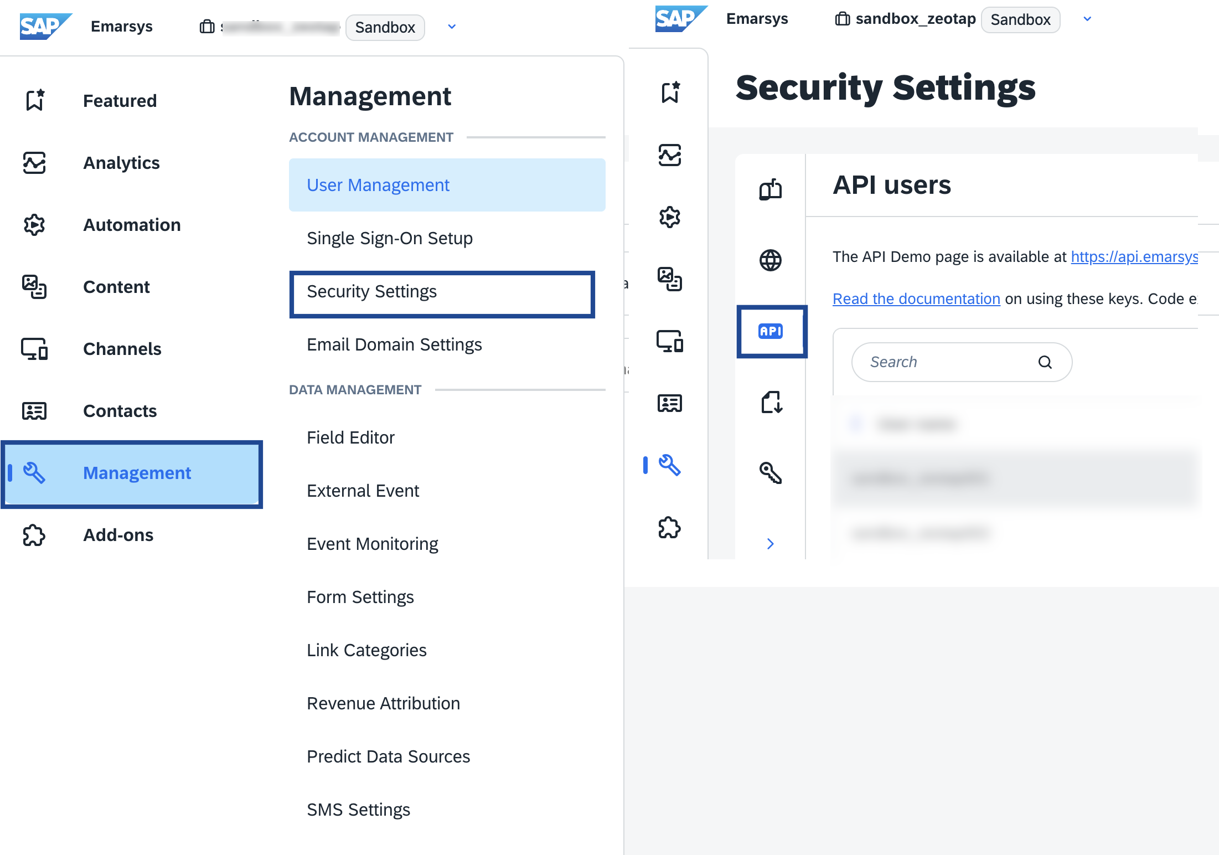The height and width of the screenshot is (855, 1219).
Task: Click the file download icon in Security sidebar
Action: tap(771, 402)
